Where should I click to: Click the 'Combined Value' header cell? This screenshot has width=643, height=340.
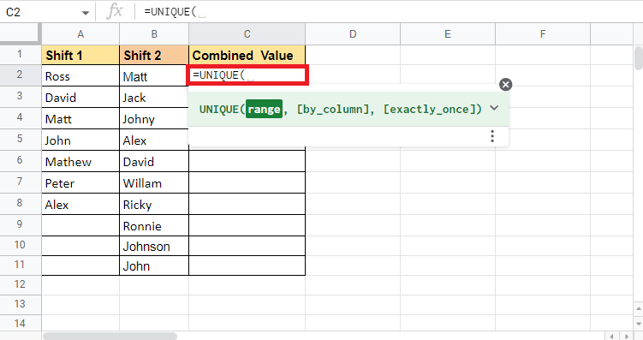pyautogui.click(x=247, y=55)
